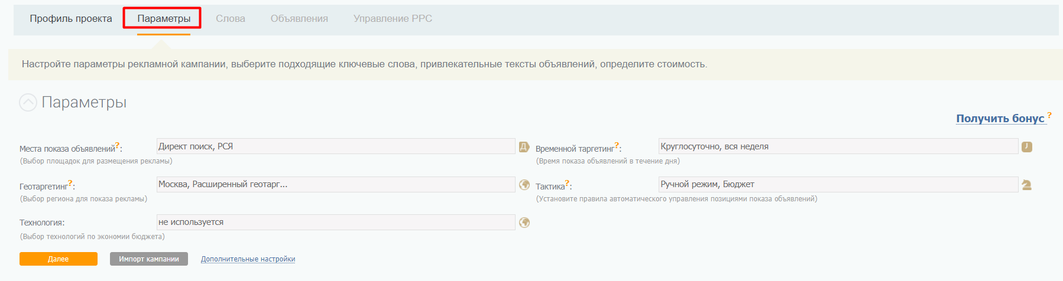Open help question mark for Геотаргетинг label

[x=70, y=183]
